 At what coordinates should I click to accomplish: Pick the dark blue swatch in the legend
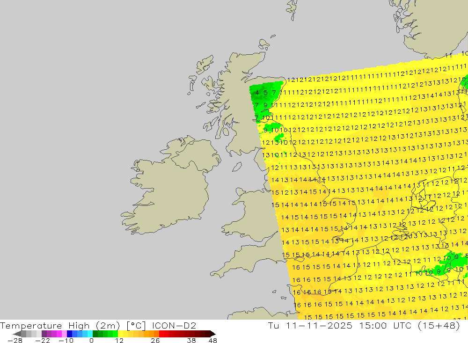coord(70,334)
